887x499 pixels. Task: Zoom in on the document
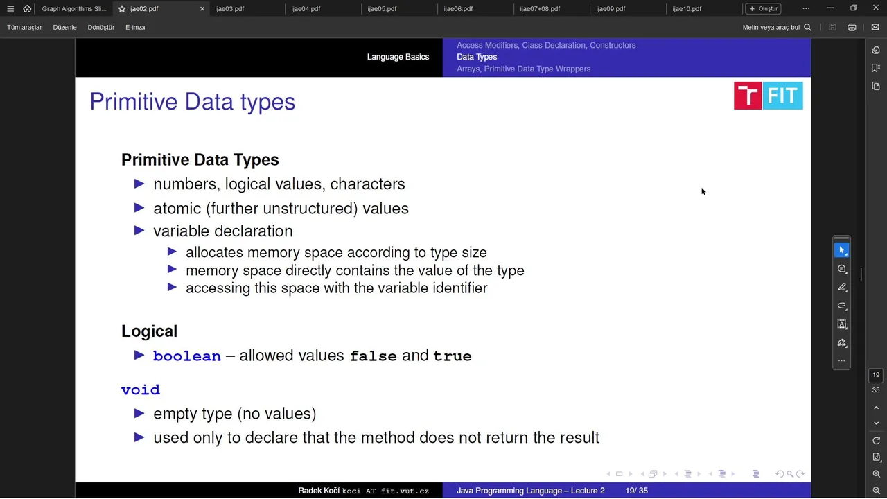pyautogui.click(x=876, y=474)
